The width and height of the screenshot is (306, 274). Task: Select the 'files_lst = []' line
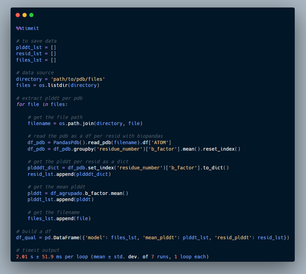(36, 60)
